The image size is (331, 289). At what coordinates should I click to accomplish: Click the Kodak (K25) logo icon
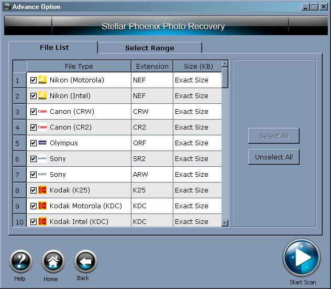coord(42,190)
